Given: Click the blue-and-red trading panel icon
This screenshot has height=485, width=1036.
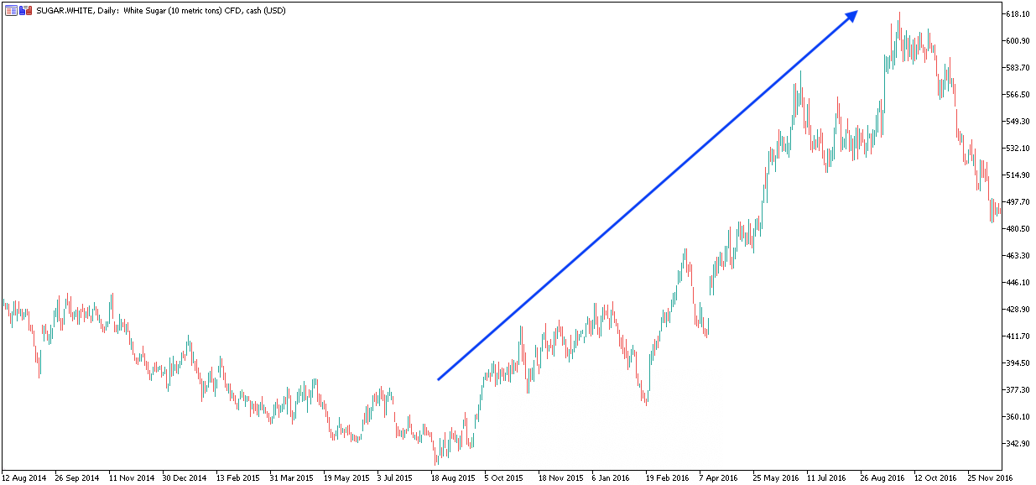Looking at the screenshot, I should click(x=25, y=10).
